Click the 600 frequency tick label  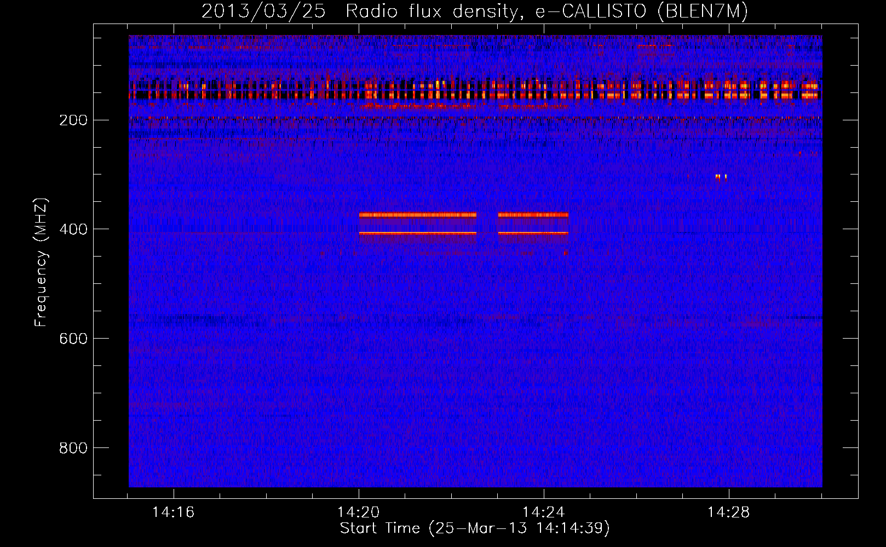[73, 339]
